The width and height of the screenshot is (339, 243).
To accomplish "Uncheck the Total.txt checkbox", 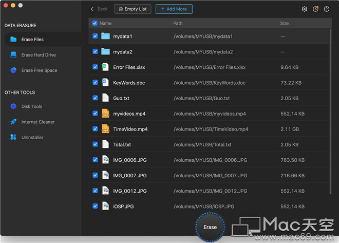I will click(95, 144).
